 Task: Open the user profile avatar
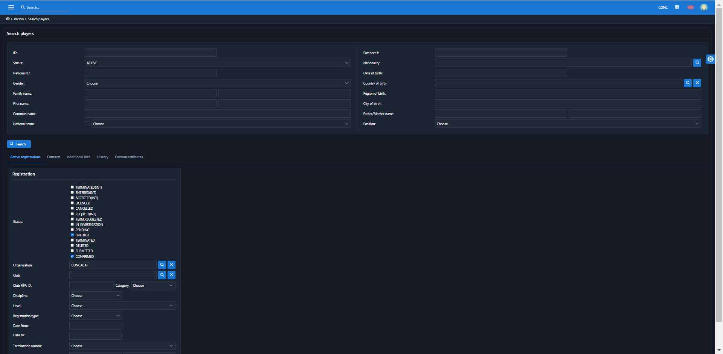point(703,7)
